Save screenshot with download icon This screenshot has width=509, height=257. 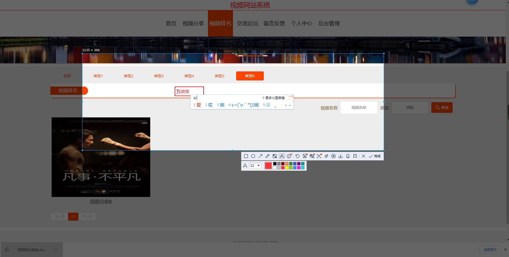tap(340, 156)
